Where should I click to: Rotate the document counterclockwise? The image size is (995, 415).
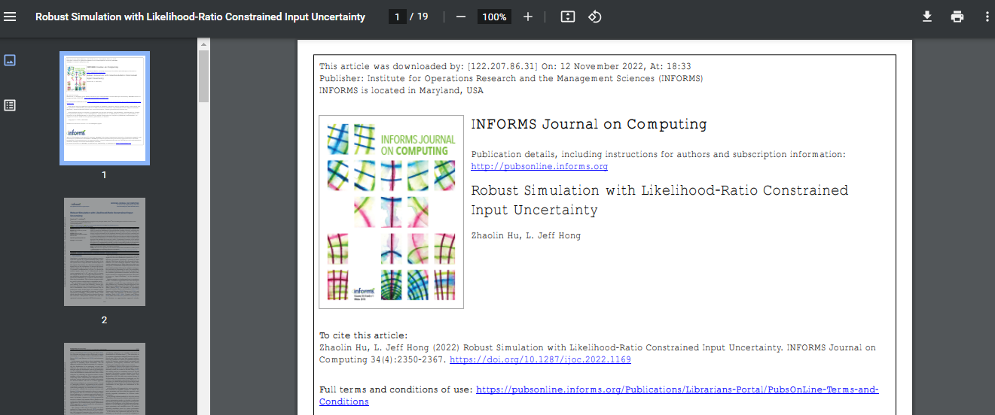point(594,17)
